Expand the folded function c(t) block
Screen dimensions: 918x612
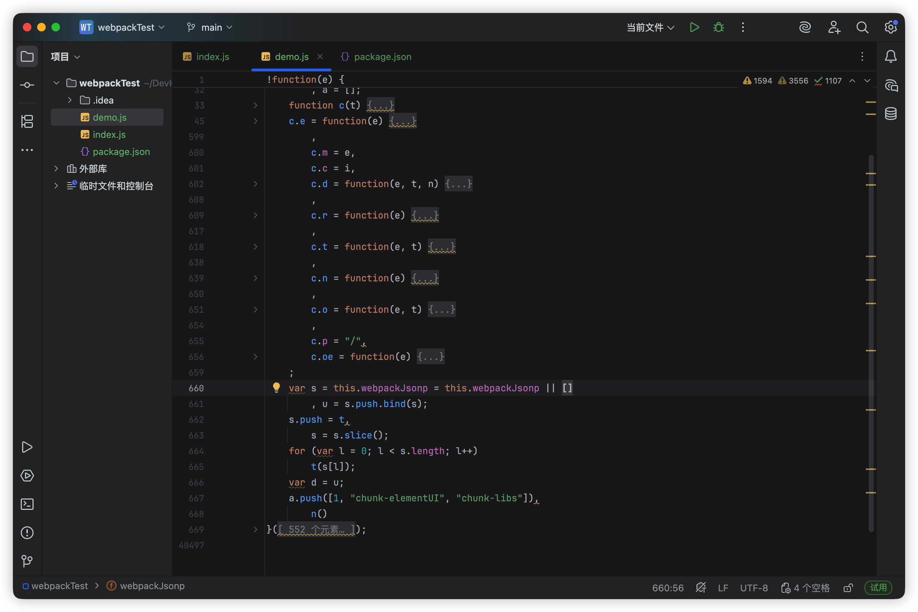click(x=380, y=105)
